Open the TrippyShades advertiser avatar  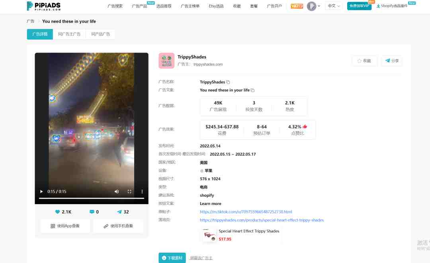166,60
